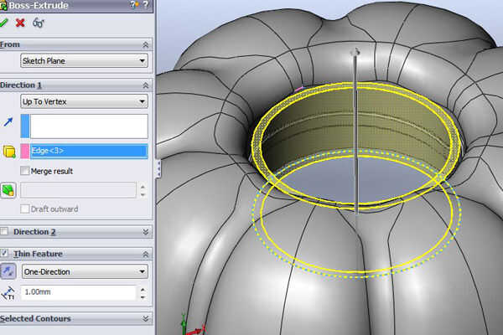The image size is (503, 335).
Task: Click the direction of extrusion selection box
Action: click(89, 126)
